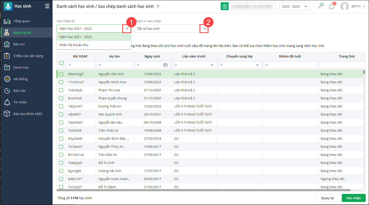Click the help question mark icon
The image size is (369, 205).
pos(158,6)
